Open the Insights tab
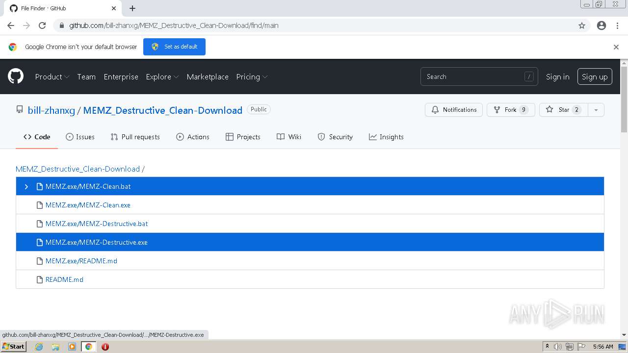The height and width of the screenshot is (353, 628). [386, 137]
